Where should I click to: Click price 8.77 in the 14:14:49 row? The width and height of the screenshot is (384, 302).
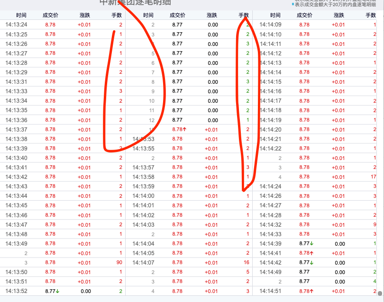pyautogui.click(x=304, y=272)
